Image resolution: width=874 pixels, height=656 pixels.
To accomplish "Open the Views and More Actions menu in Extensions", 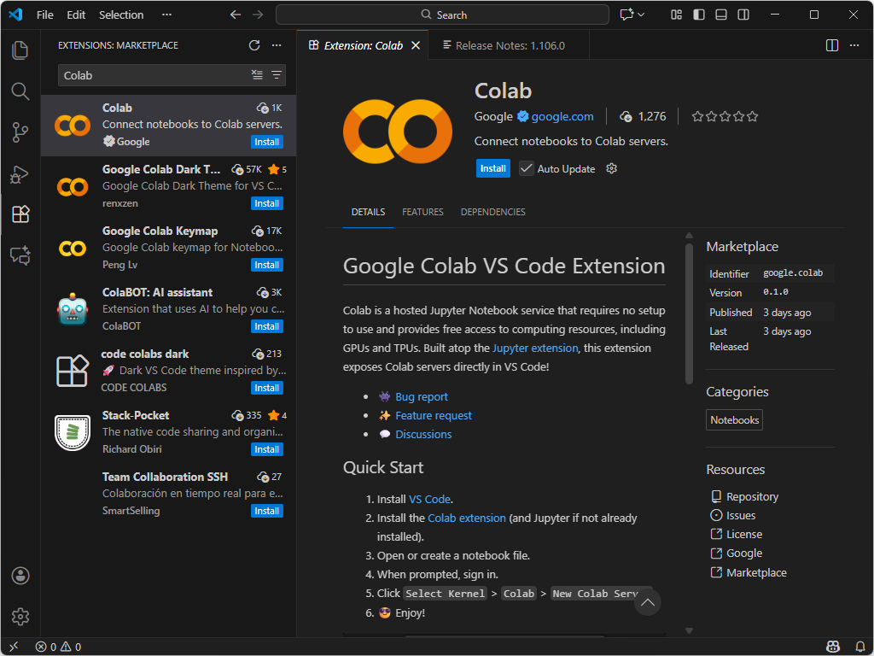I will [x=276, y=45].
